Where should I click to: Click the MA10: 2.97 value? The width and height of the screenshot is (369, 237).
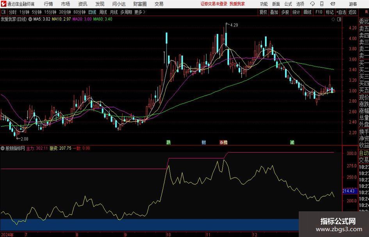click(x=61, y=19)
